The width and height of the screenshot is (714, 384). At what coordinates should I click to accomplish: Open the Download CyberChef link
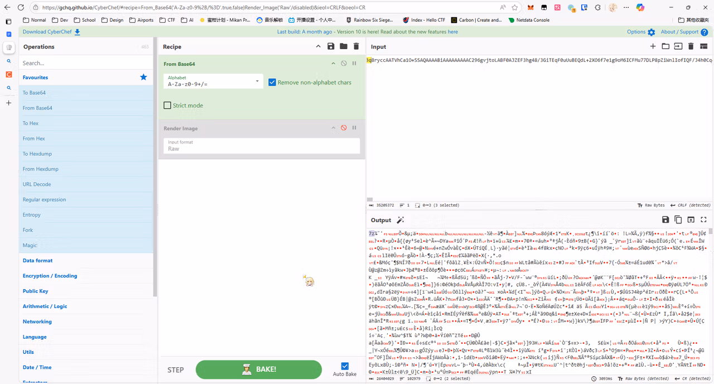[51, 32]
